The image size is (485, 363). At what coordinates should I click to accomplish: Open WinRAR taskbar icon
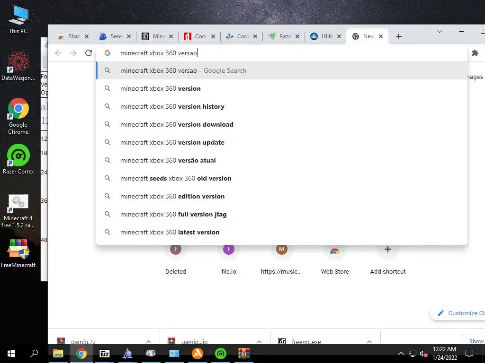coord(244,354)
